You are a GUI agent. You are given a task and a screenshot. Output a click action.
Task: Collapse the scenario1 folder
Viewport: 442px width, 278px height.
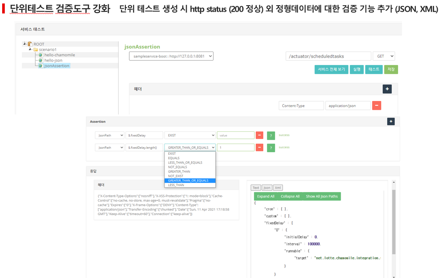tap(30, 49)
